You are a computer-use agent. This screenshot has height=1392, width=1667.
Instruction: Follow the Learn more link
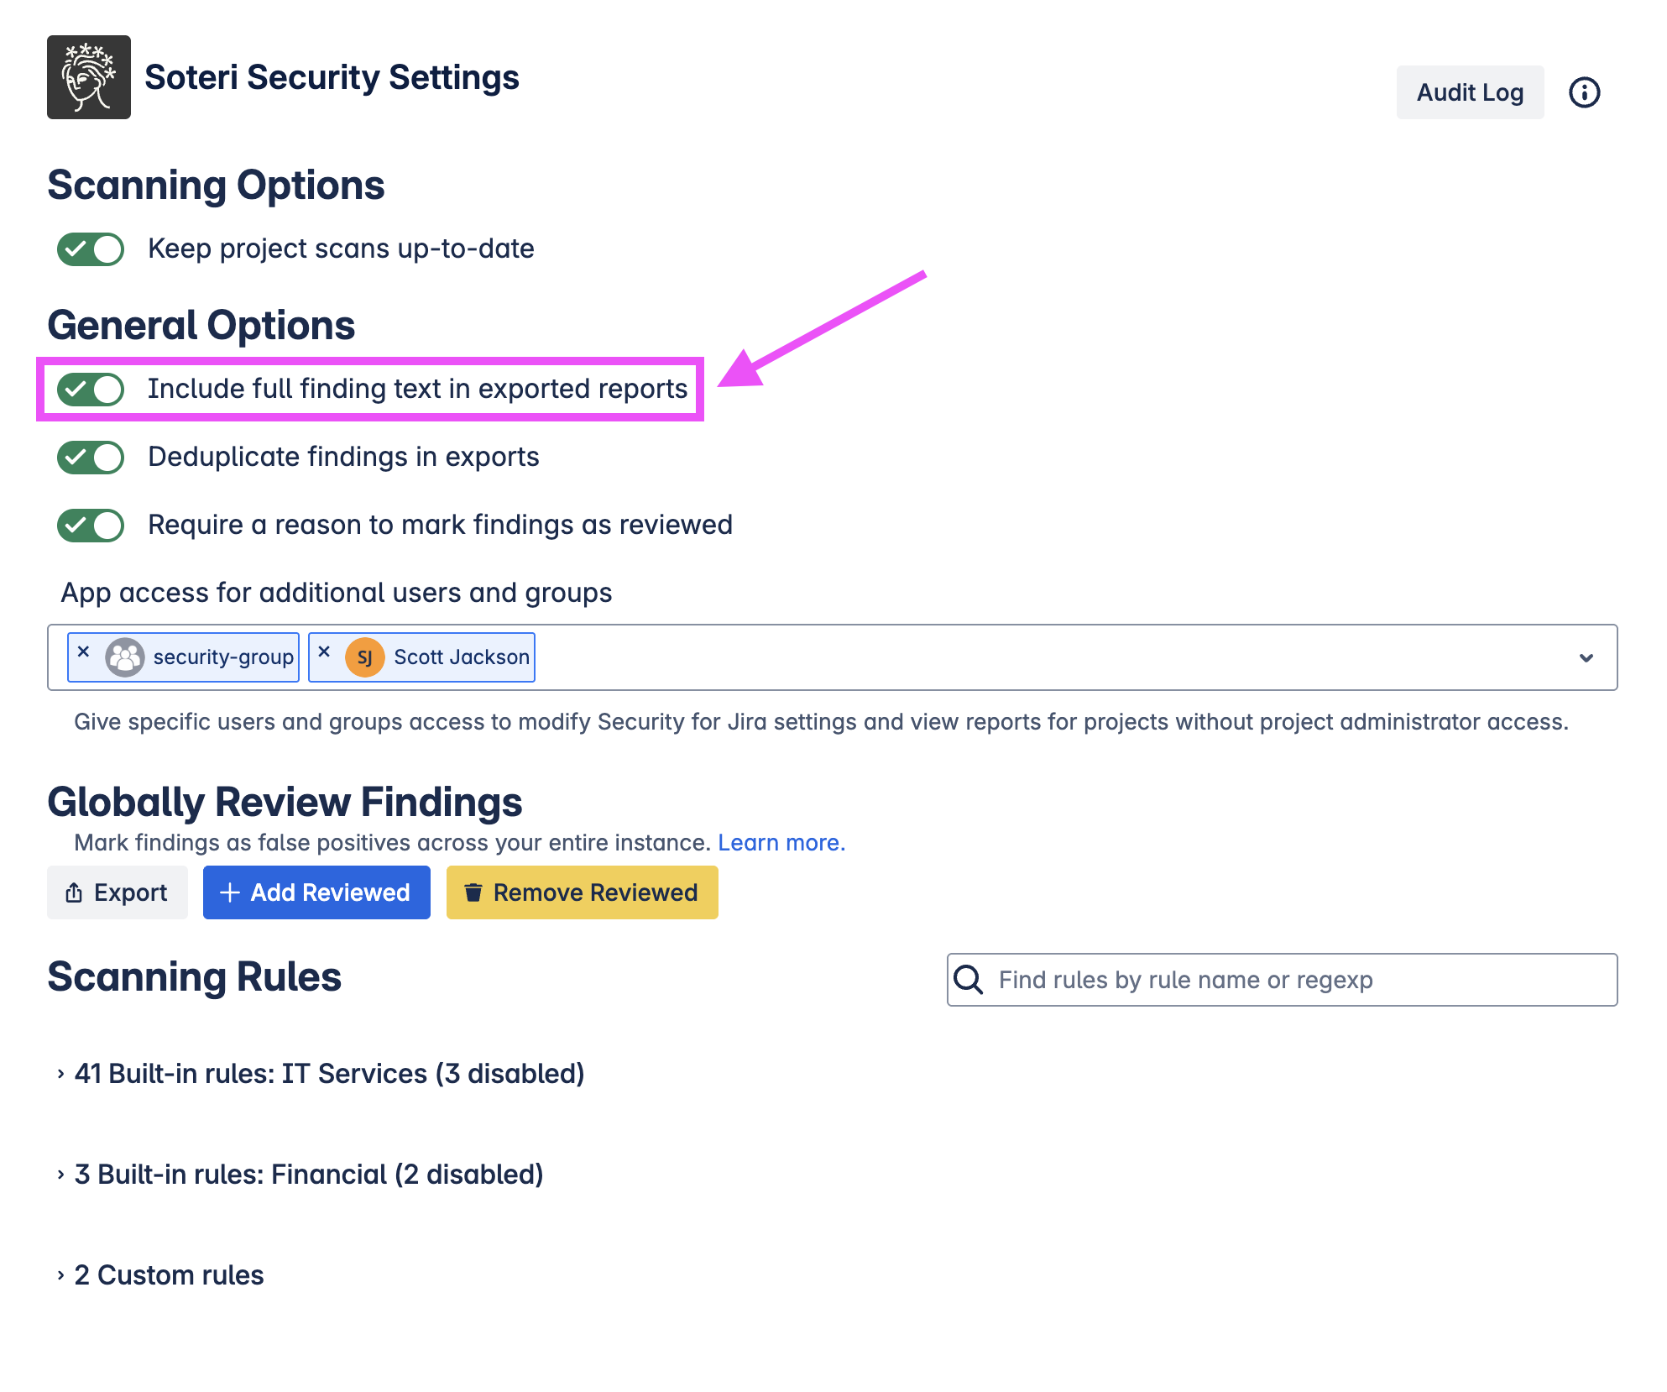pyautogui.click(x=781, y=843)
